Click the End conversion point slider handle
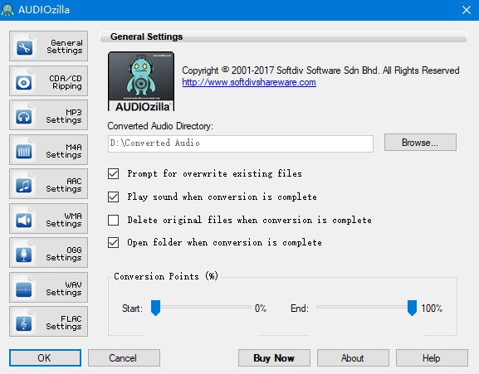This screenshot has height=374, width=479. tap(412, 308)
